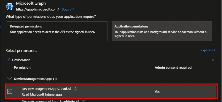Focus the DeviceMana permissions search field
The height and width of the screenshot is (102, 222).
pos(111,60)
